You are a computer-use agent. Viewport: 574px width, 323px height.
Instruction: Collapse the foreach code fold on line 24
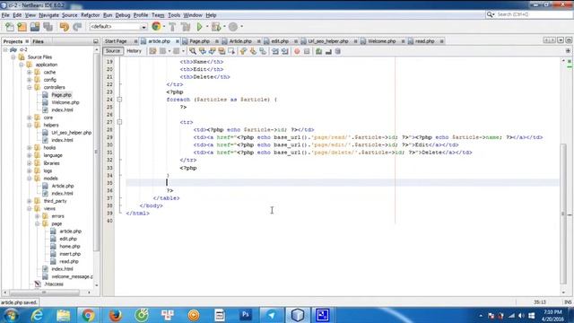click(x=119, y=100)
